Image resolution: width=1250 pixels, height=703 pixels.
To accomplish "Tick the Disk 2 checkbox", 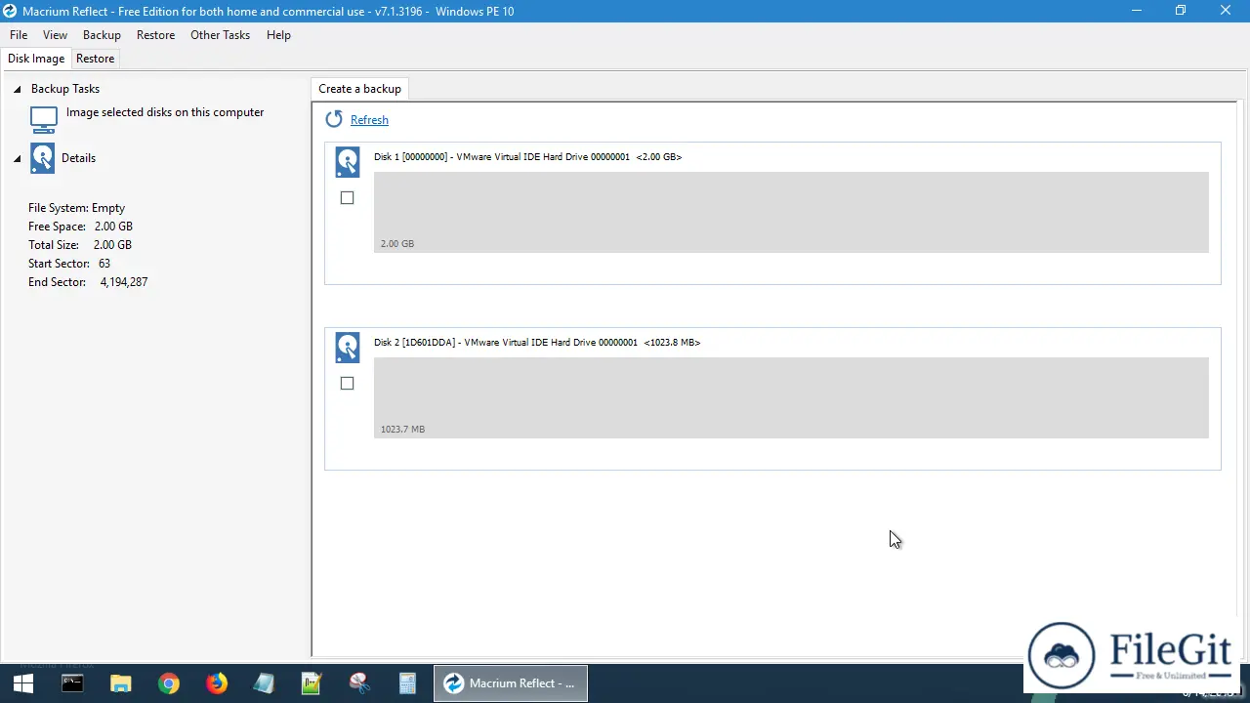I will [x=347, y=384].
